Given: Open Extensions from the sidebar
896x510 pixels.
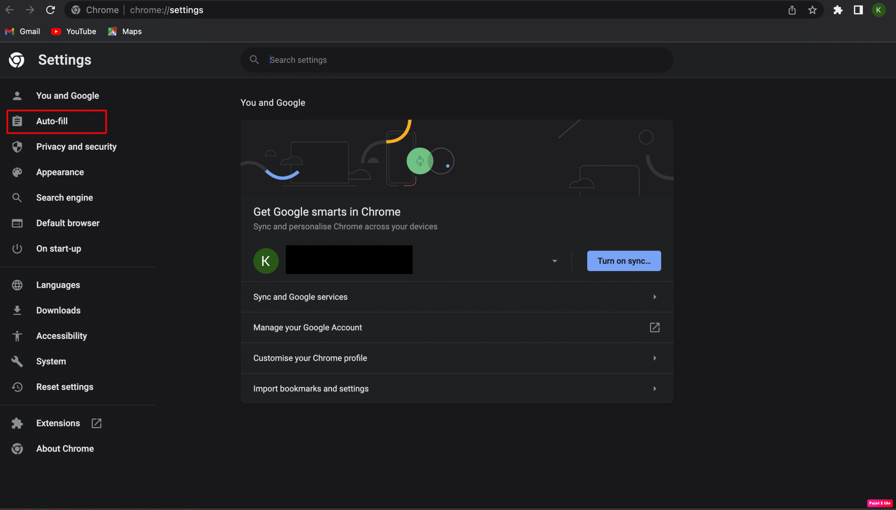Looking at the screenshot, I should (x=58, y=423).
